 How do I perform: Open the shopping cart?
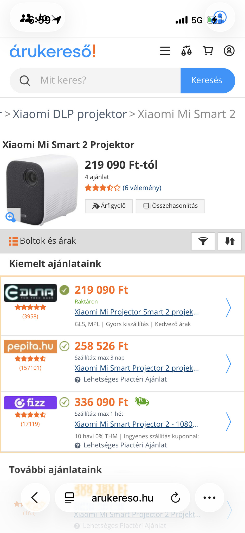[x=208, y=51]
